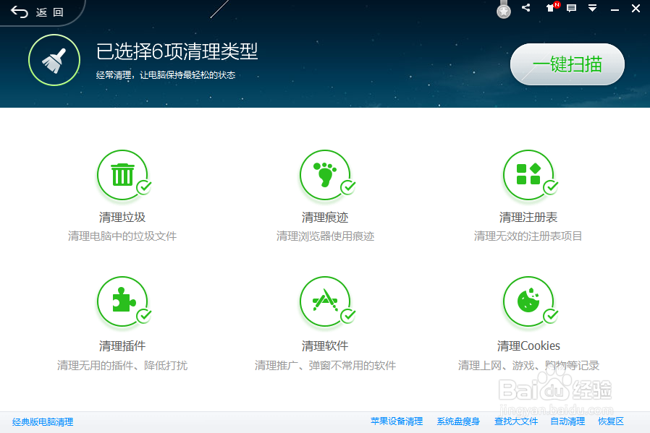Select the registry blocks icon under 清理注册表
This screenshot has width=650, height=433.
point(528,175)
